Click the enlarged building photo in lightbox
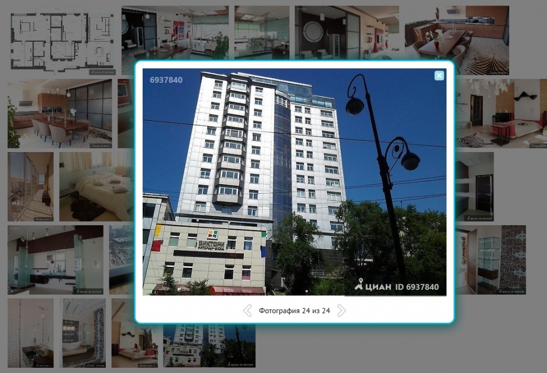 [x=294, y=181]
